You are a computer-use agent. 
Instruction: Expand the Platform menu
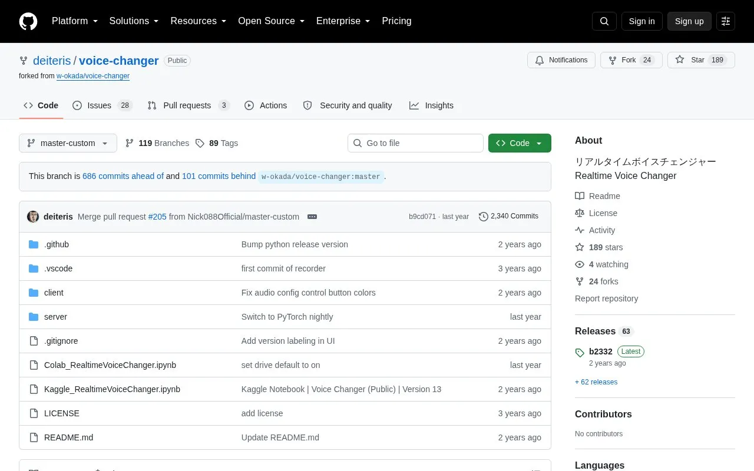(75, 21)
